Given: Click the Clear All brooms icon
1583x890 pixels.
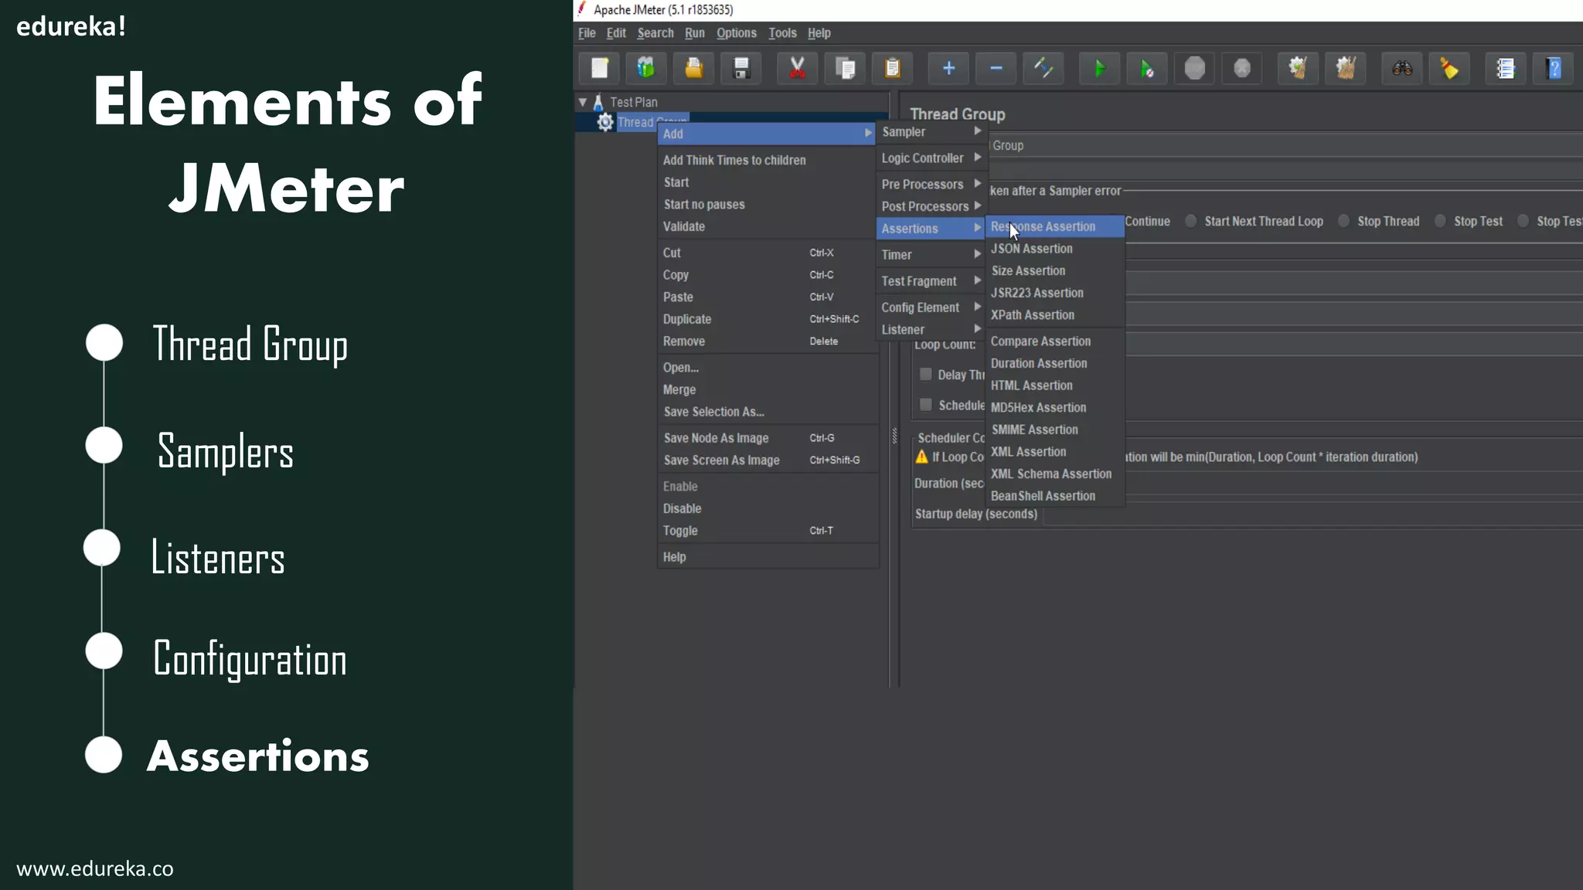Looking at the screenshot, I should click(1346, 68).
